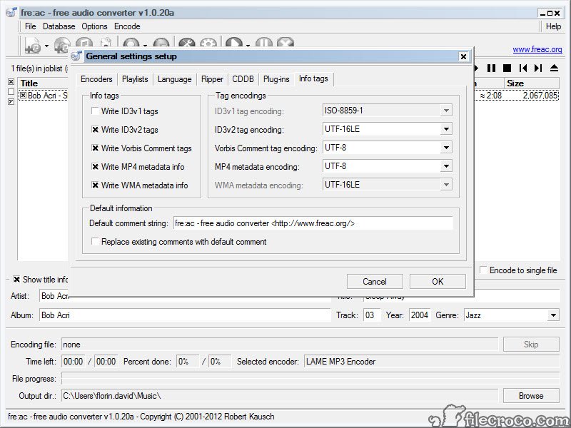Open the File menu
571x428 pixels.
[x=30, y=26]
